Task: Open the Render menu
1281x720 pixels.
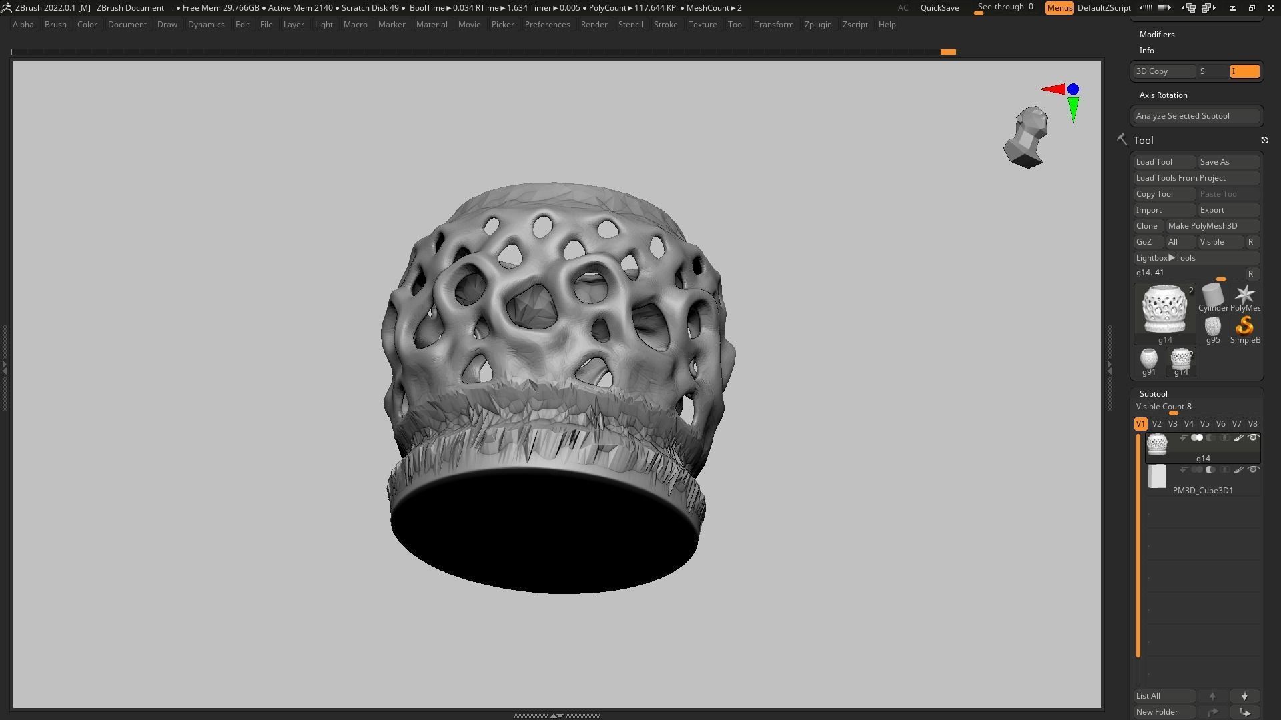Action: (x=594, y=25)
